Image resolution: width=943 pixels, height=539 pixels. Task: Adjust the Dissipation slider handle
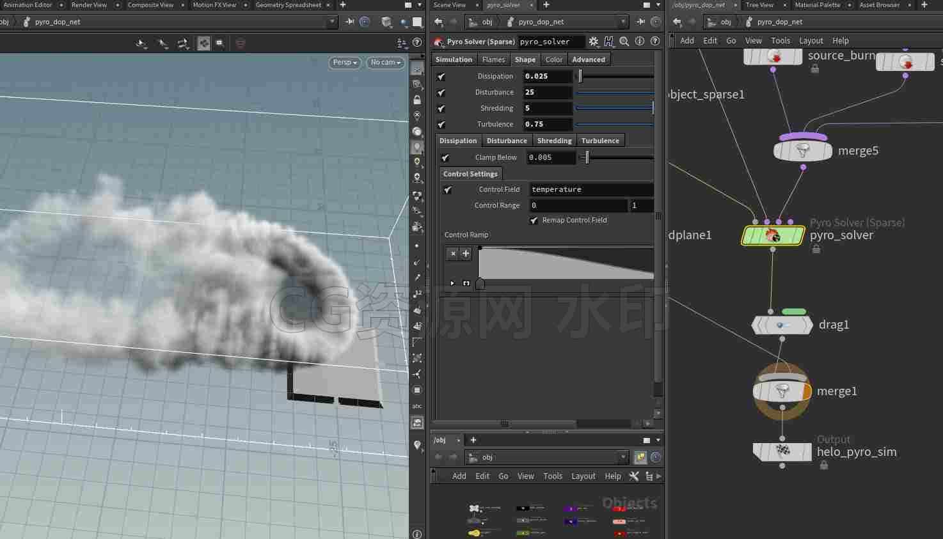[x=580, y=77]
